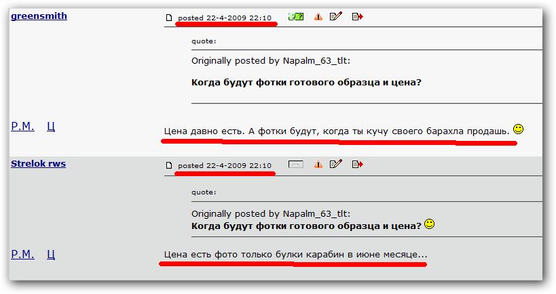This screenshot has height=294, width=556.
Task: Open greensmith's user profile link
Action: (39, 16)
